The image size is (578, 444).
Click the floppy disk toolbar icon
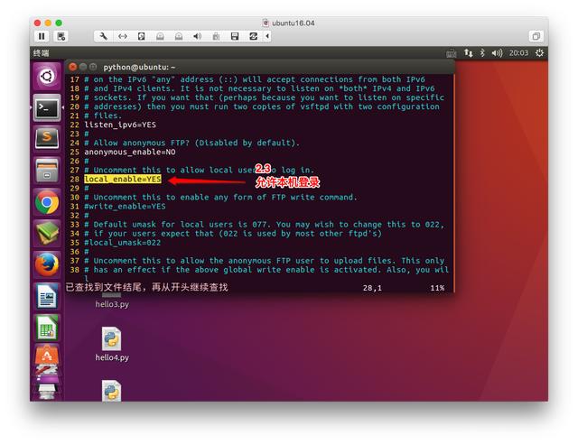click(235, 36)
